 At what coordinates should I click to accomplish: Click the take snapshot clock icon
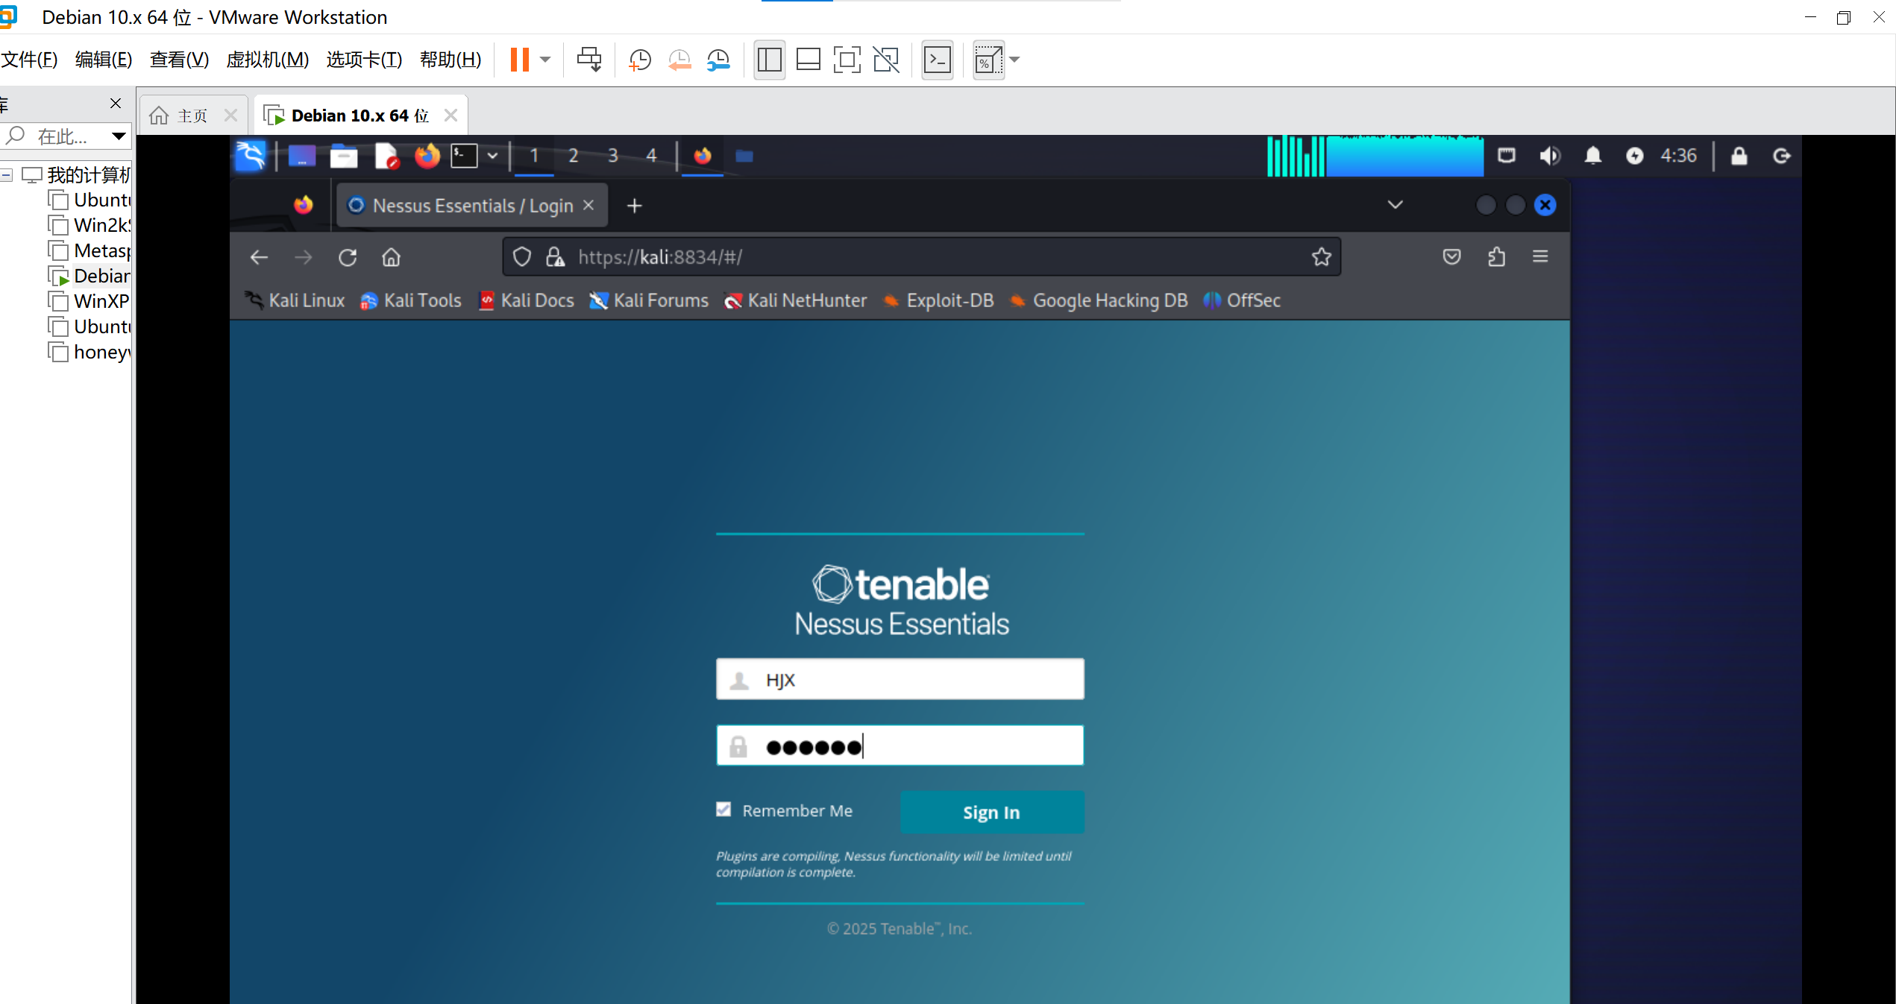[x=640, y=60]
